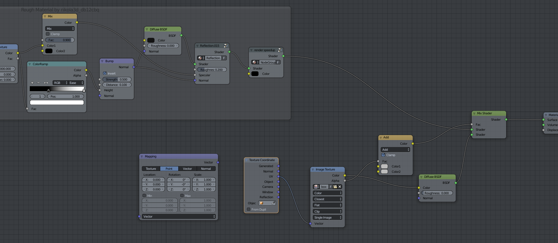
Task: Unlink the image with the X icon
Action: point(340,187)
